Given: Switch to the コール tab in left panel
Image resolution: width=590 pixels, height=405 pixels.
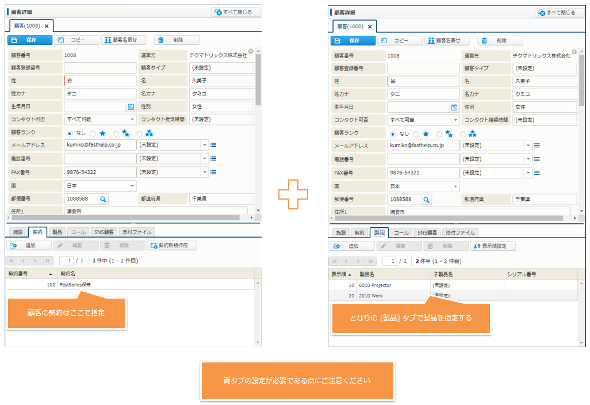Looking at the screenshot, I should 78,232.
